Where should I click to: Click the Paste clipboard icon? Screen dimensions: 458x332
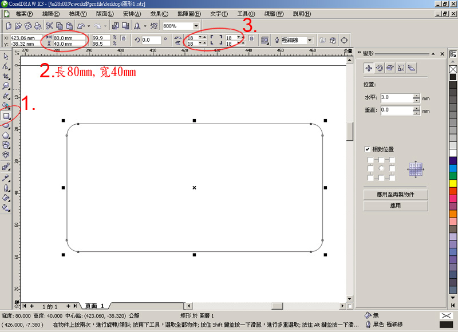[69, 26]
